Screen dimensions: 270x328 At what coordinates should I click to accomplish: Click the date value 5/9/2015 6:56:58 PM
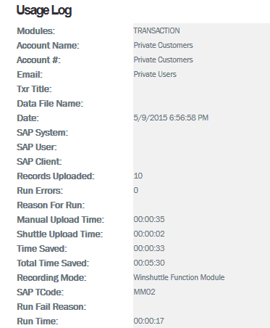[171, 118]
